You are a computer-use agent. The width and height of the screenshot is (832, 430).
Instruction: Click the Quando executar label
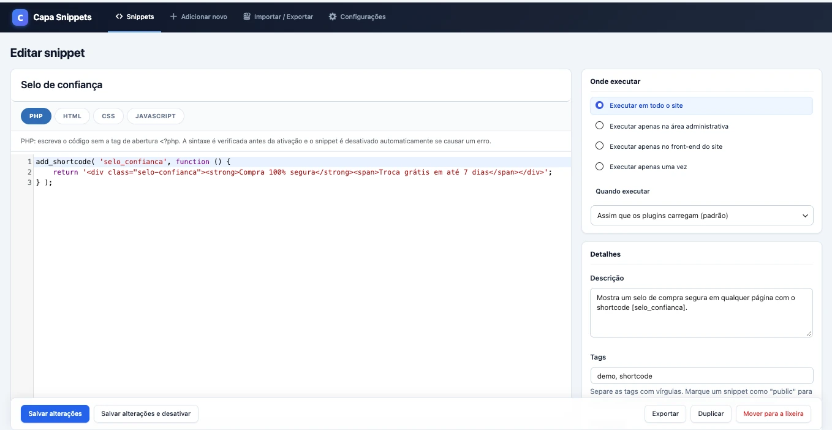click(x=622, y=192)
